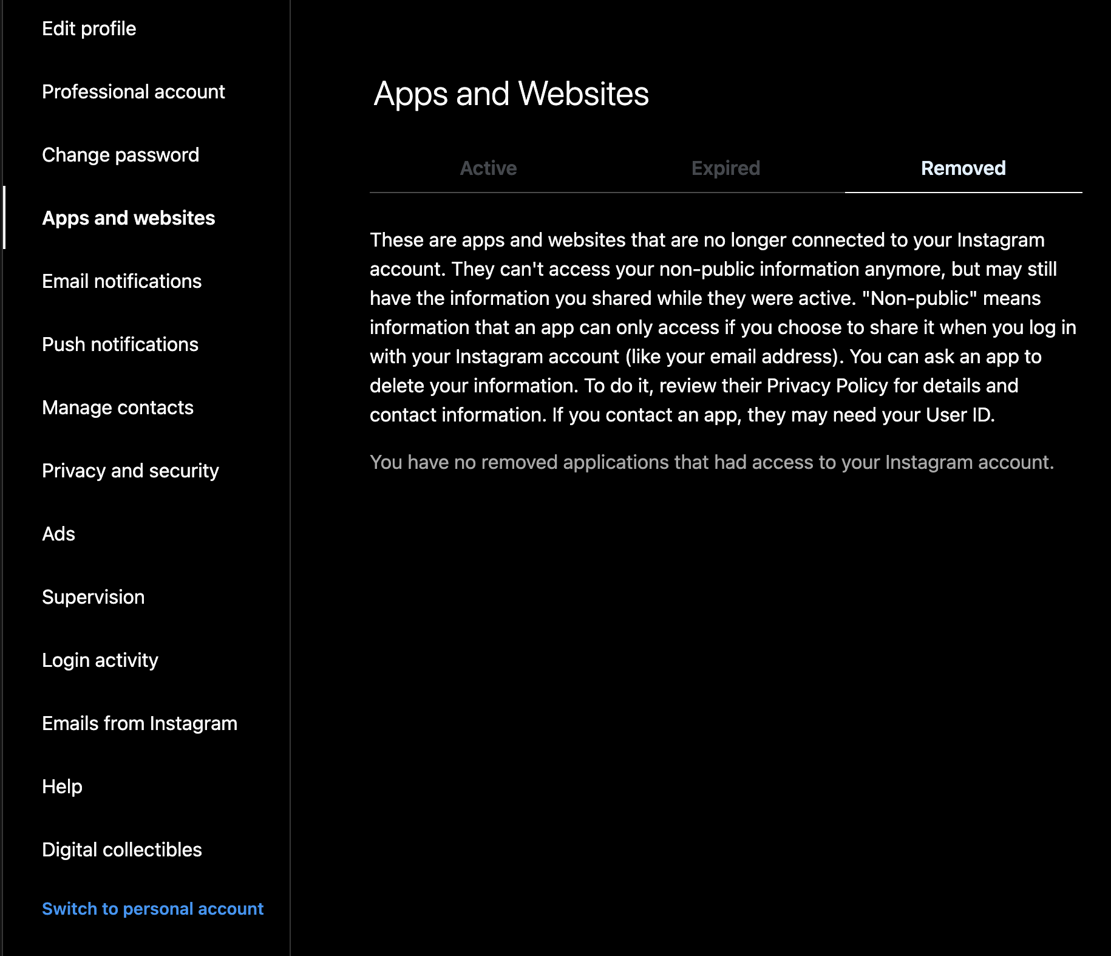The image size is (1111, 956).
Task: Go to Digital collectibles settings
Action: 121,850
